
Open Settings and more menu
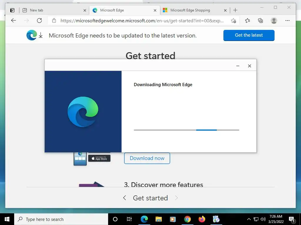pos(287,21)
